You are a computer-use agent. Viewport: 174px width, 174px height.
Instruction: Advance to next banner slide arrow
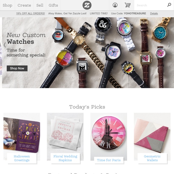[x=169, y=45]
